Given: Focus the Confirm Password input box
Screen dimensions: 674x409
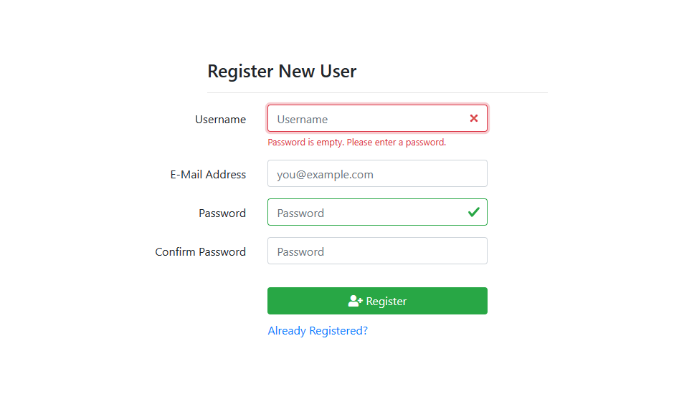Looking at the screenshot, I should click(x=377, y=251).
